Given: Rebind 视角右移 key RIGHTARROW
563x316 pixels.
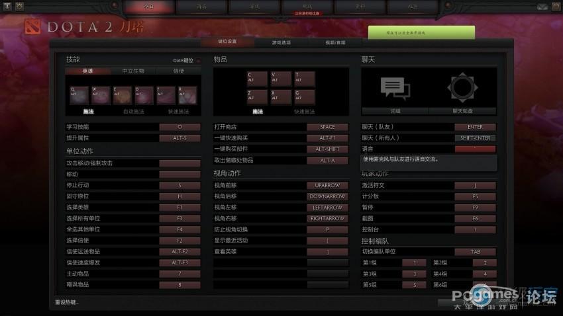Looking at the screenshot, I should click(327, 218).
